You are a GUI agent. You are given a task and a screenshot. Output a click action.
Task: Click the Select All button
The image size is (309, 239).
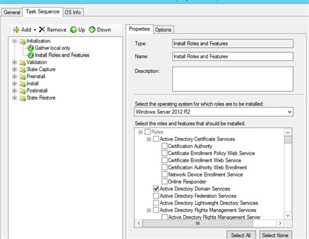click(241, 235)
